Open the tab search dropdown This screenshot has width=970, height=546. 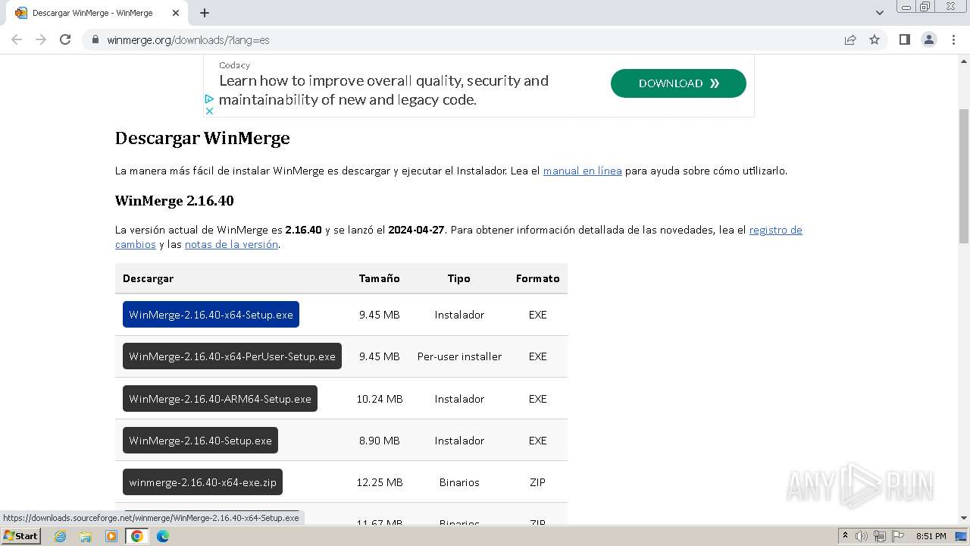pyautogui.click(x=880, y=13)
